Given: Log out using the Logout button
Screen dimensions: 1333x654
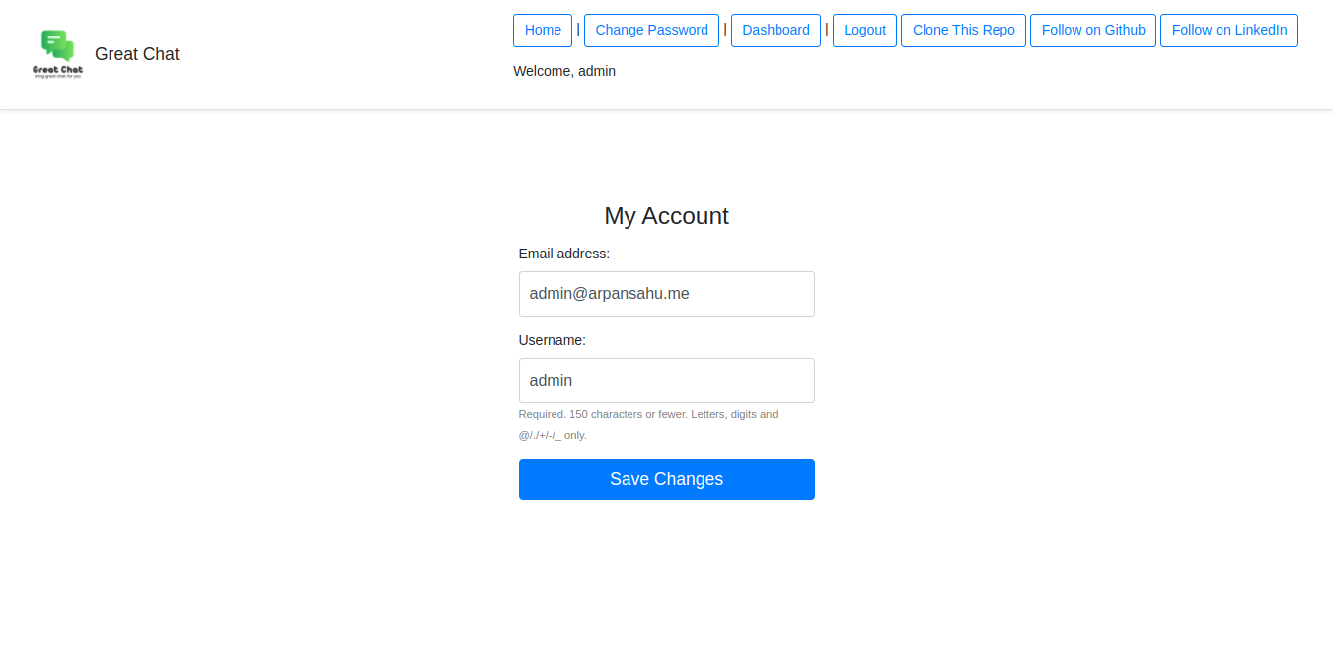Looking at the screenshot, I should (864, 31).
